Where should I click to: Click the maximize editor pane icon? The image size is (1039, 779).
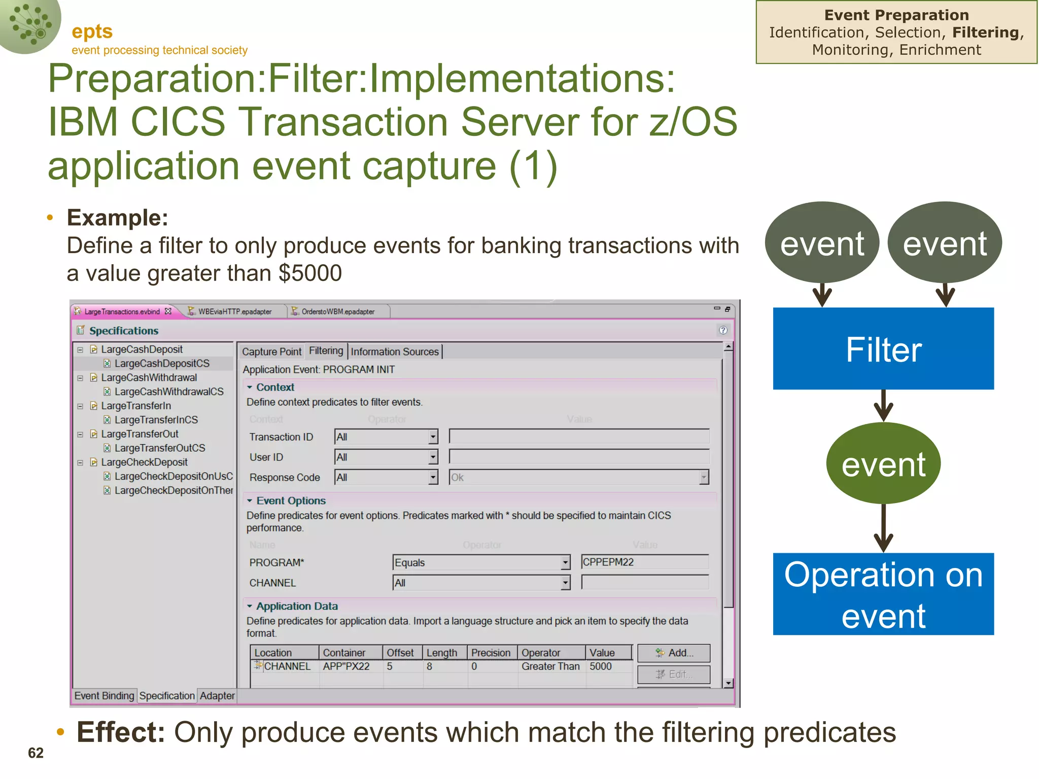click(728, 309)
